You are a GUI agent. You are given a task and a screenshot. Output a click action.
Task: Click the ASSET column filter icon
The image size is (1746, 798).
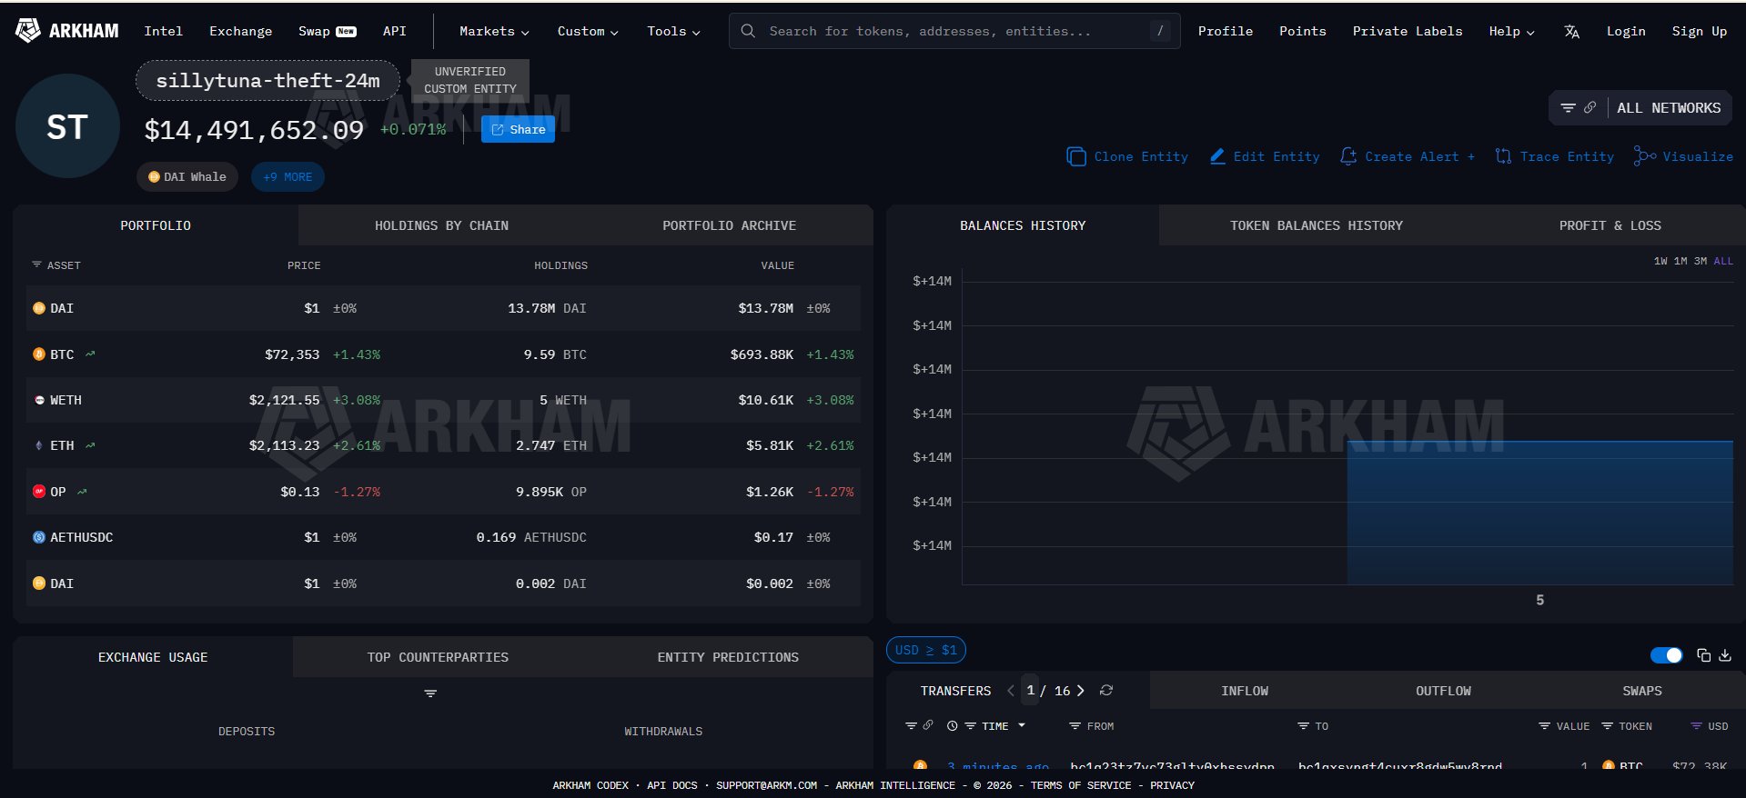pyautogui.click(x=37, y=264)
